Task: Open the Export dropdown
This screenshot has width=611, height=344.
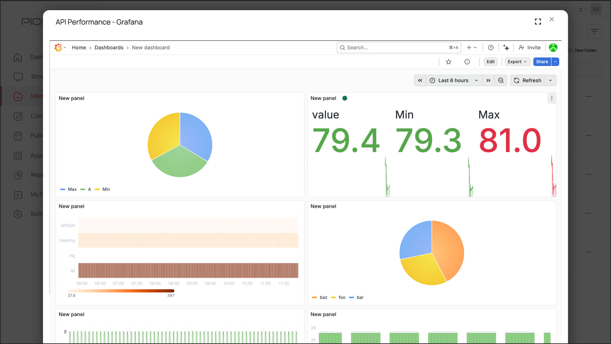Action: pos(517,62)
